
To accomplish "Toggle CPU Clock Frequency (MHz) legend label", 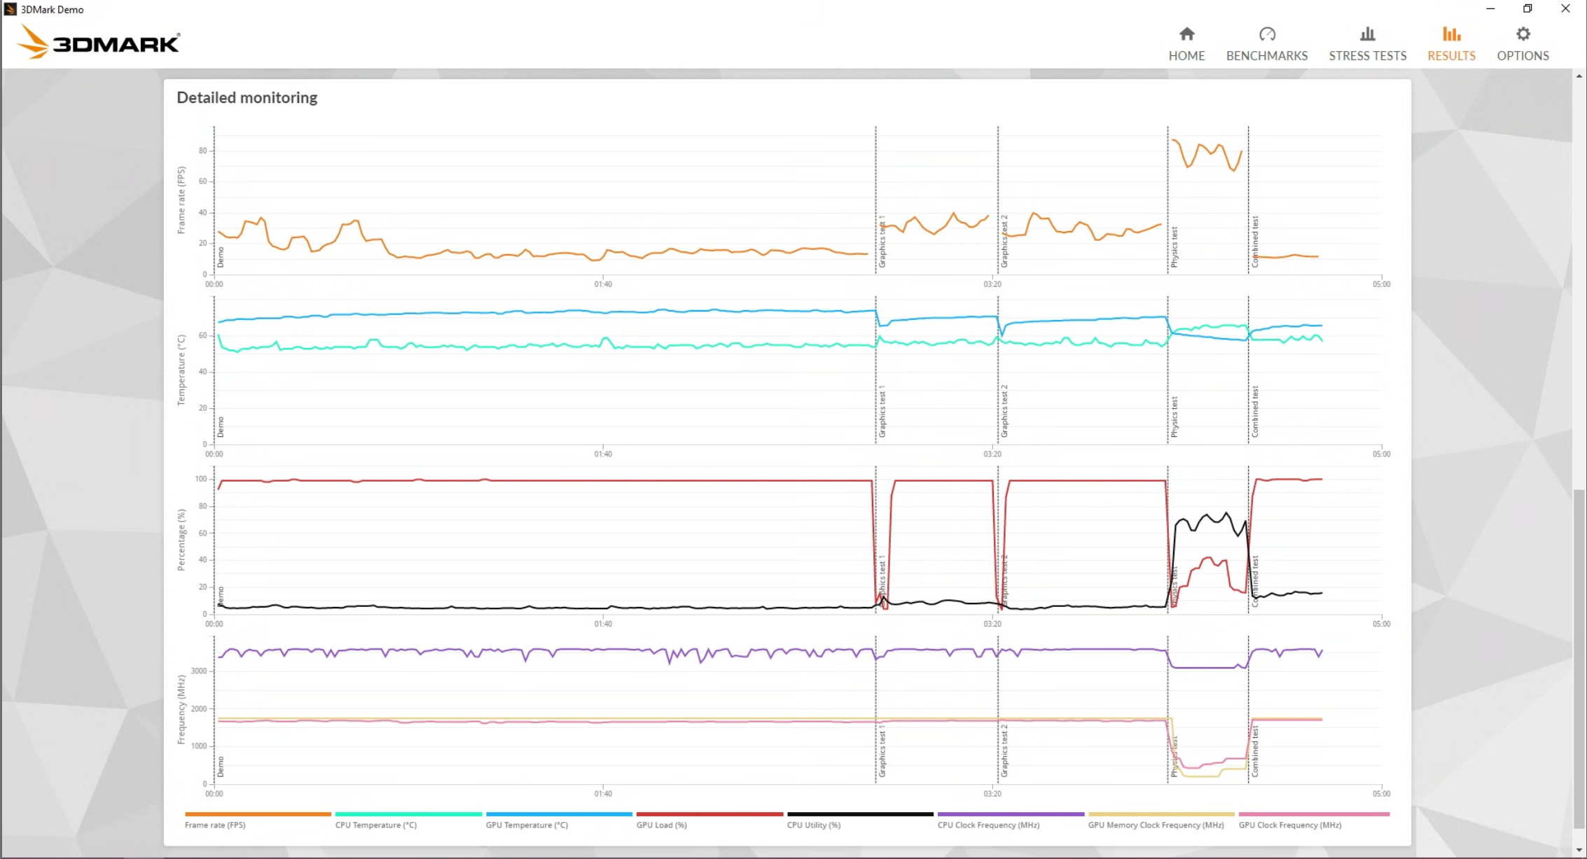I will 988,825.
